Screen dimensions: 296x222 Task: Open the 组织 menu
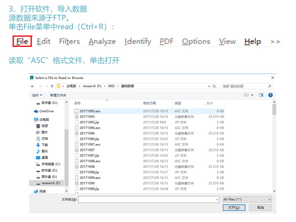tap(37, 95)
